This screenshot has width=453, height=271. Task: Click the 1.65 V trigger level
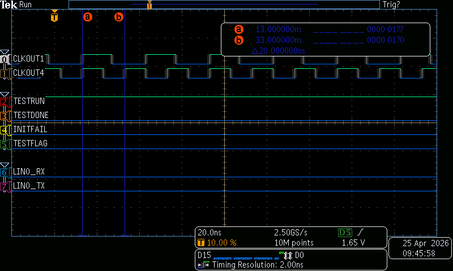353,243
